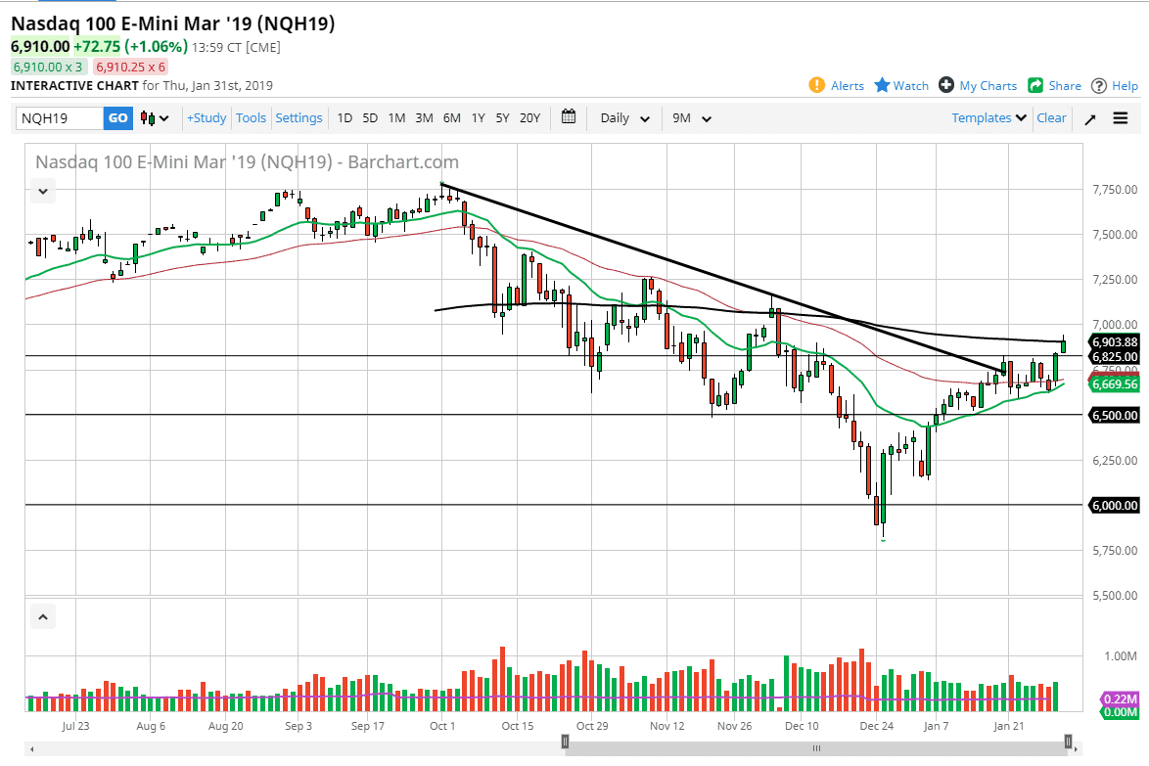Click inside the NQH19 symbol field

point(59,117)
